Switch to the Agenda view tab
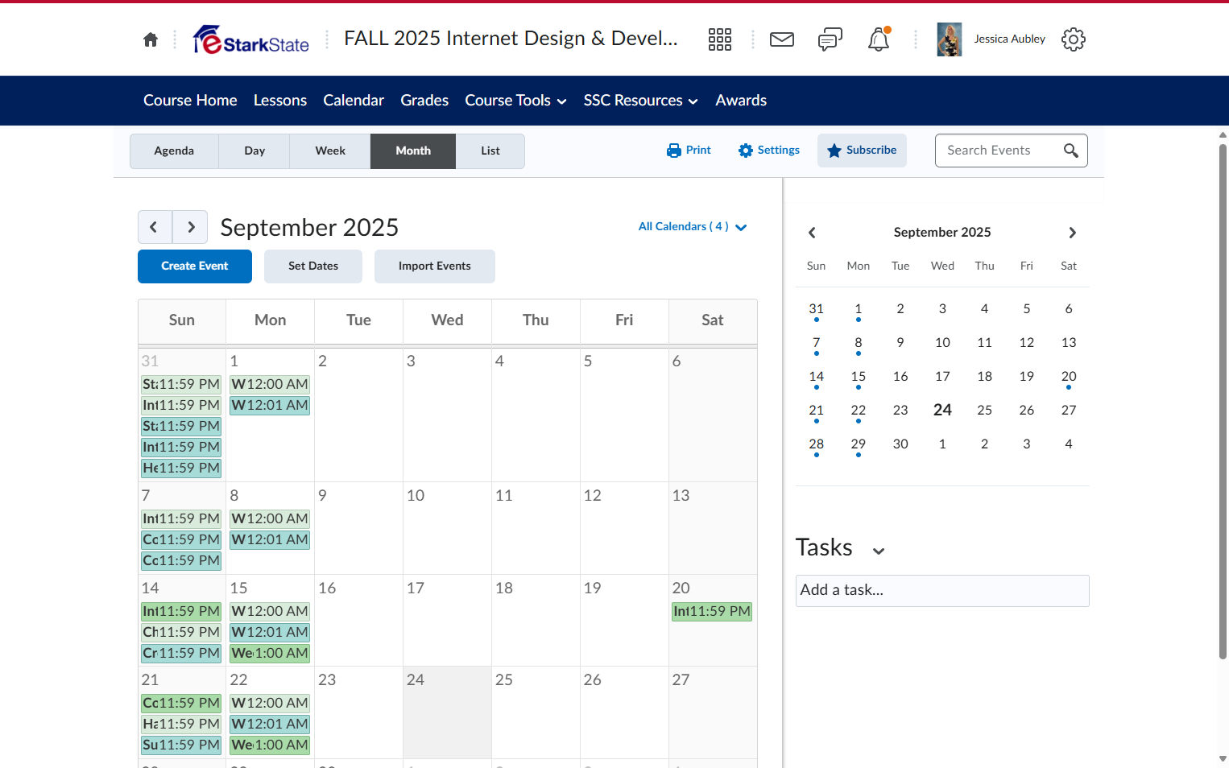Image resolution: width=1229 pixels, height=768 pixels. tap(174, 151)
